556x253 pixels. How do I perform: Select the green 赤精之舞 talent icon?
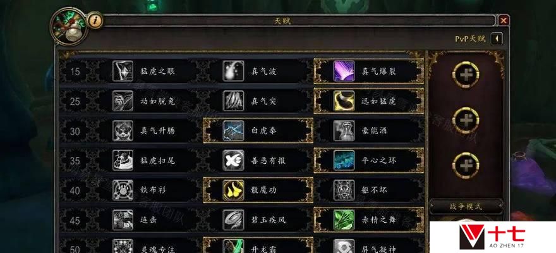(x=344, y=220)
